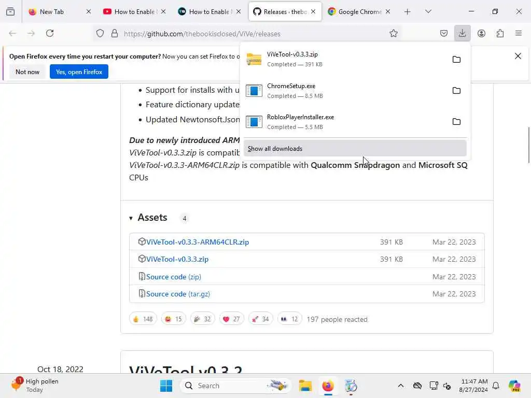Image resolution: width=531 pixels, height=398 pixels.
Task: Open the tracking protection shield icon
Action: 100,33
